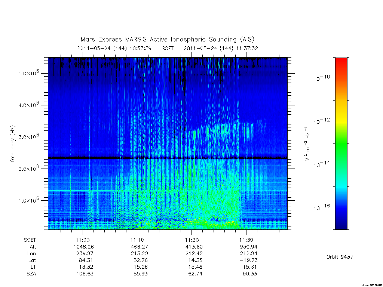This screenshot has height=287, width=383.
Task: Click SZA value 85.93
Action: (141, 274)
